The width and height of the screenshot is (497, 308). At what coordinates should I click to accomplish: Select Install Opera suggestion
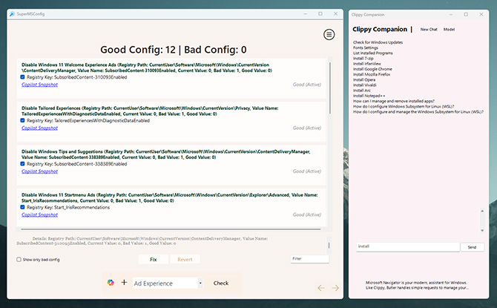364,80
